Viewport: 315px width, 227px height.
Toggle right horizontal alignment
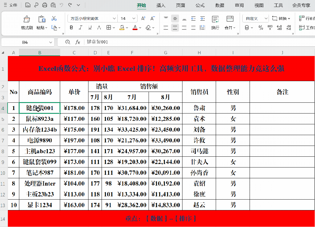184,27
